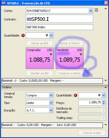Click the Juntar à Oferta button
The width and height of the screenshot is (109, 138).
point(70,43)
